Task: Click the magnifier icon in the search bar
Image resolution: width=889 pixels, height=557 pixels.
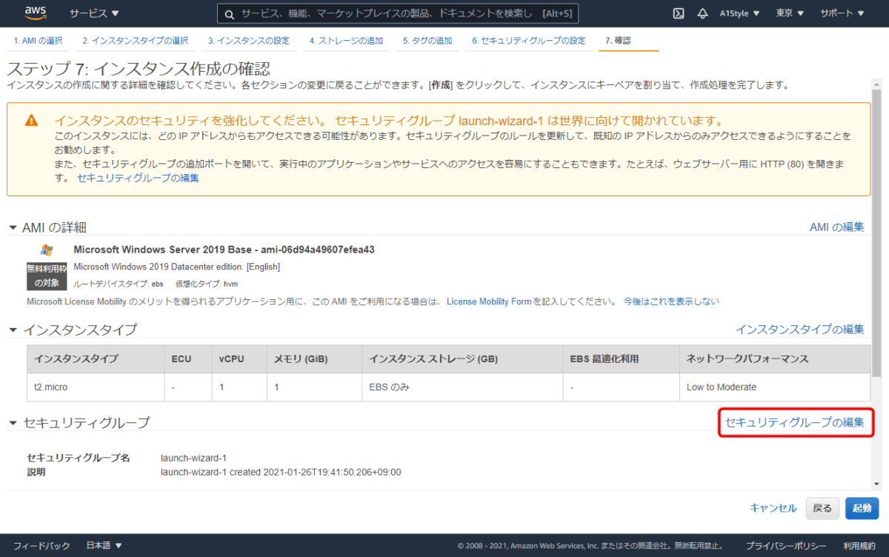Action: click(229, 13)
